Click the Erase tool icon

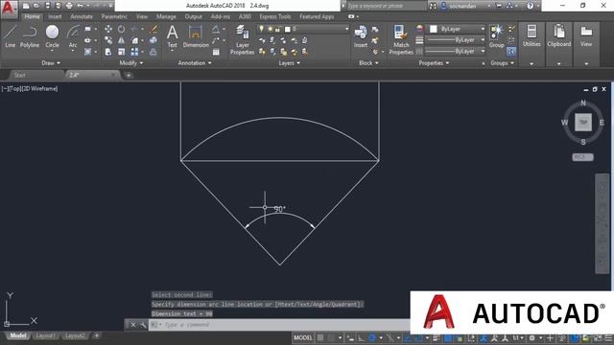[x=153, y=29]
